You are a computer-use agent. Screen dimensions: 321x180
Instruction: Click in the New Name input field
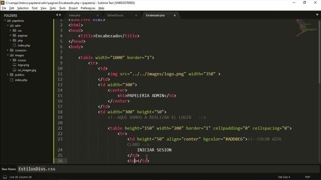point(168,169)
